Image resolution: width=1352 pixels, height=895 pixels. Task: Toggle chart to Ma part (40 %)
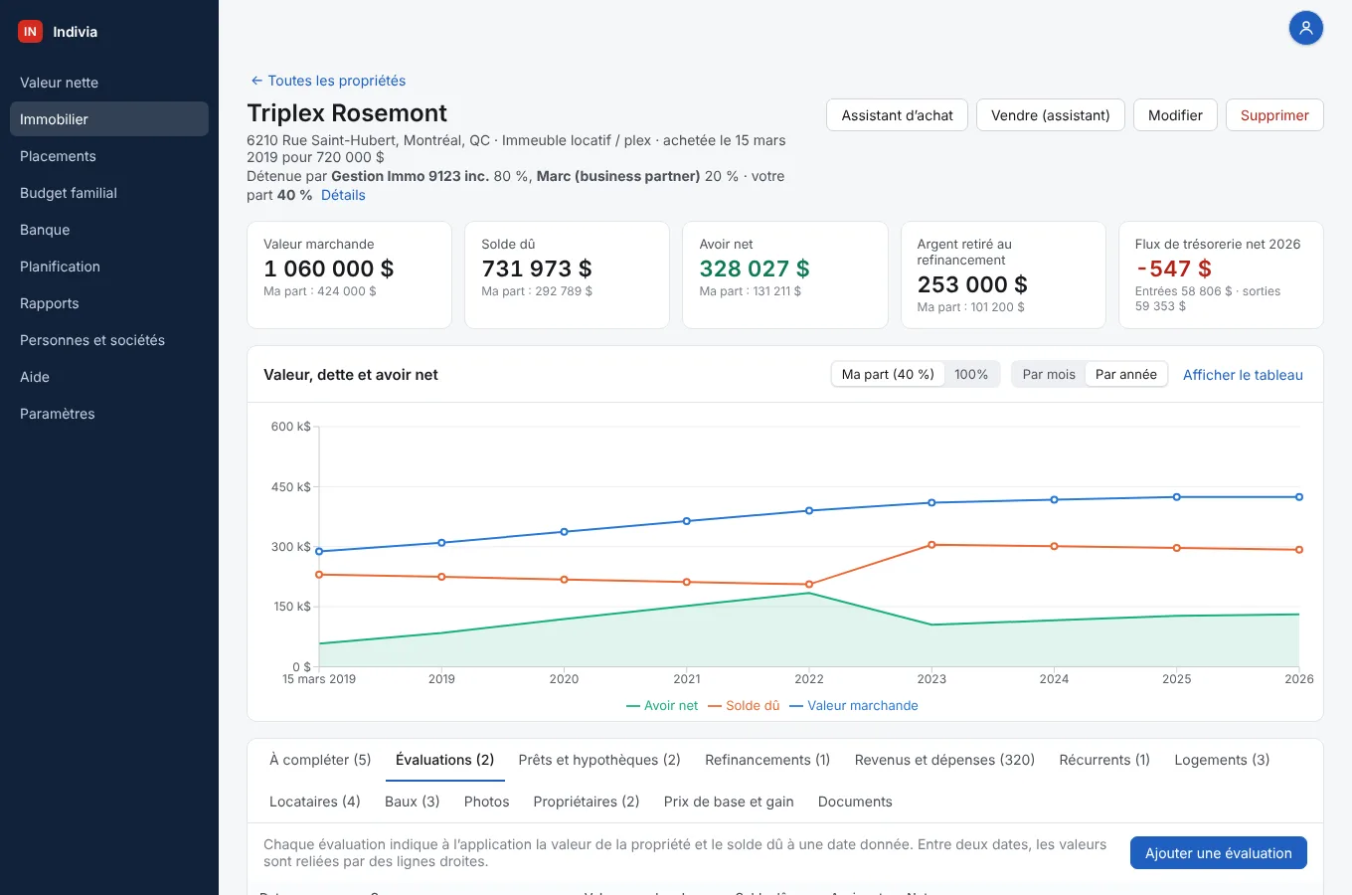(888, 375)
